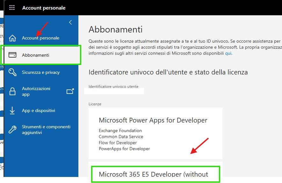Viewport: 282px width, 183px height.
Task: Open the App e dispositivi page
Action: (x=39, y=110)
